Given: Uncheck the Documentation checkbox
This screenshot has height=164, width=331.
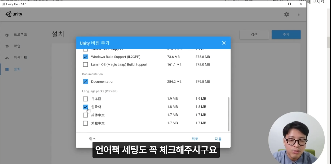Looking at the screenshot, I should coord(85,82).
